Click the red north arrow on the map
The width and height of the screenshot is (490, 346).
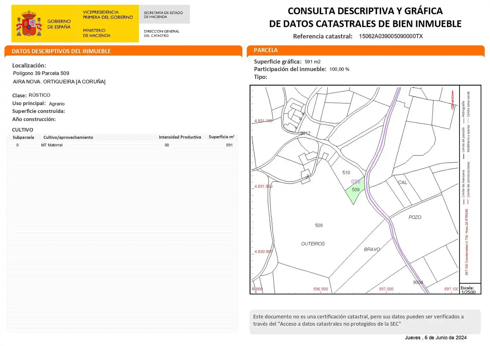click(x=453, y=100)
